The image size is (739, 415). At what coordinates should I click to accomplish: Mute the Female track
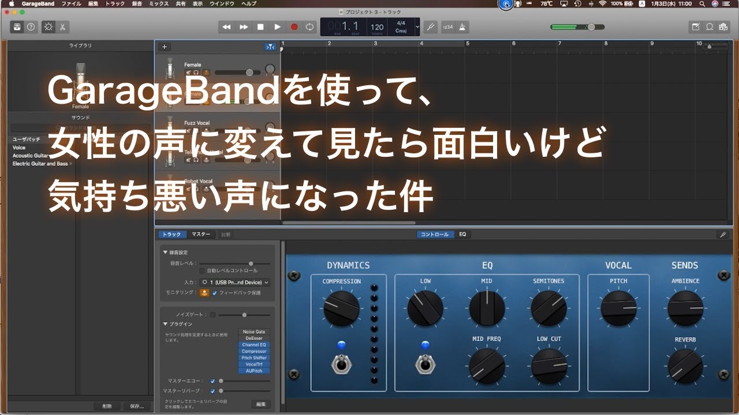(x=188, y=73)
